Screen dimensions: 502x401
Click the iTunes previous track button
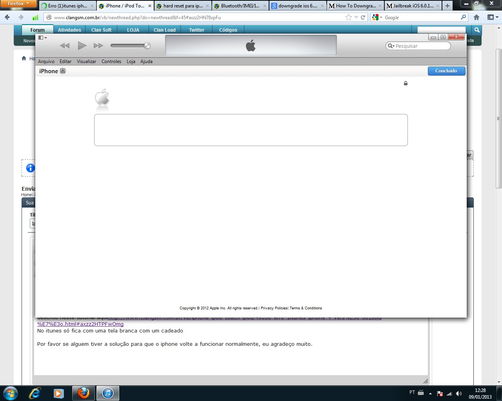65,46
